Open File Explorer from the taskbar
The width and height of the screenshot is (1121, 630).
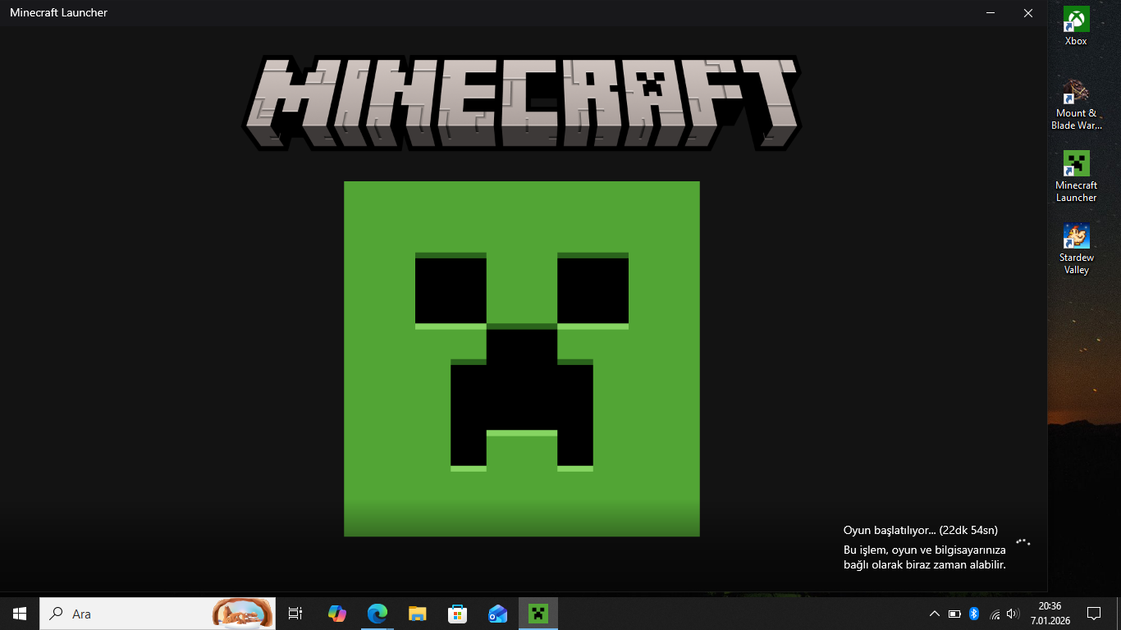coord(417,614)
